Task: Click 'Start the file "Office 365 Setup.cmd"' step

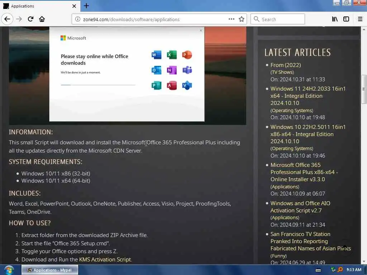Action: [x=66, y=243]
